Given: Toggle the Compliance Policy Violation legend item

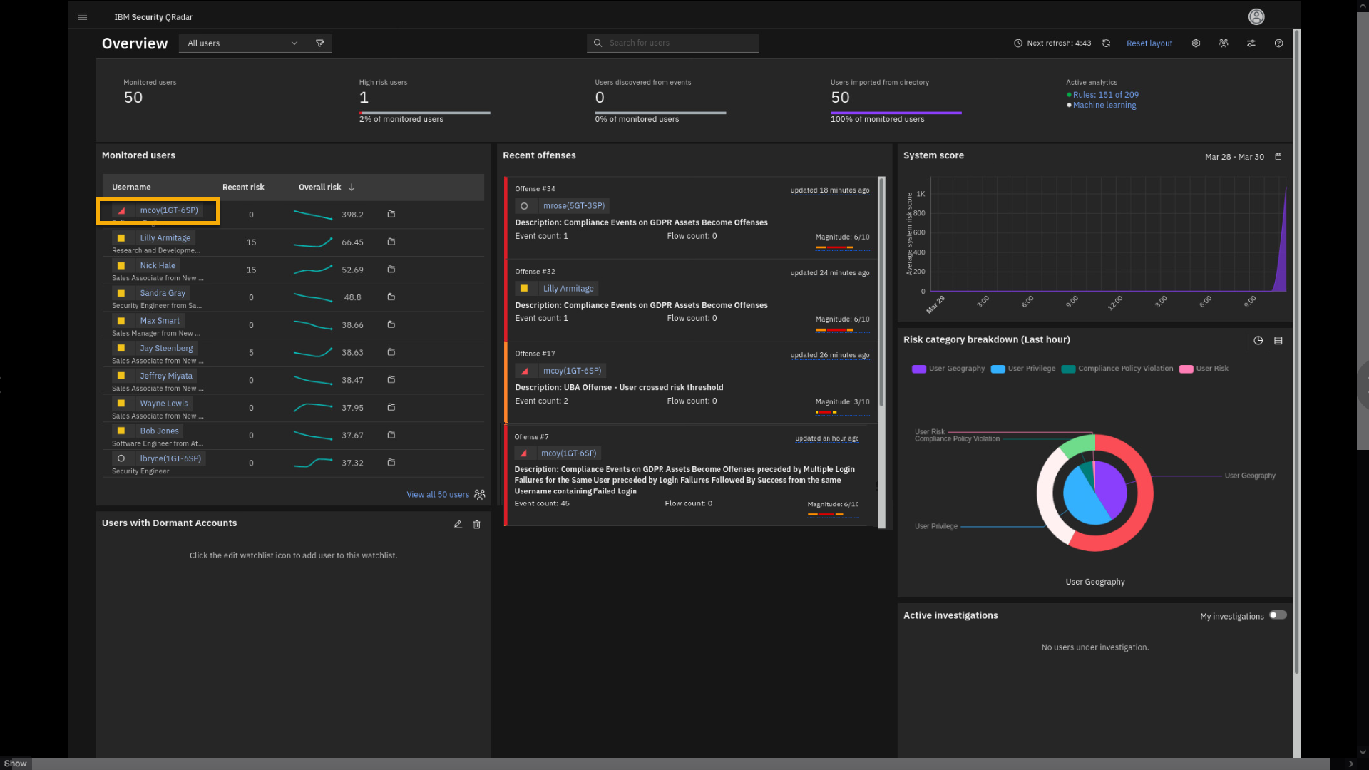Looking at the screenshot, I should click(1117, 369).
